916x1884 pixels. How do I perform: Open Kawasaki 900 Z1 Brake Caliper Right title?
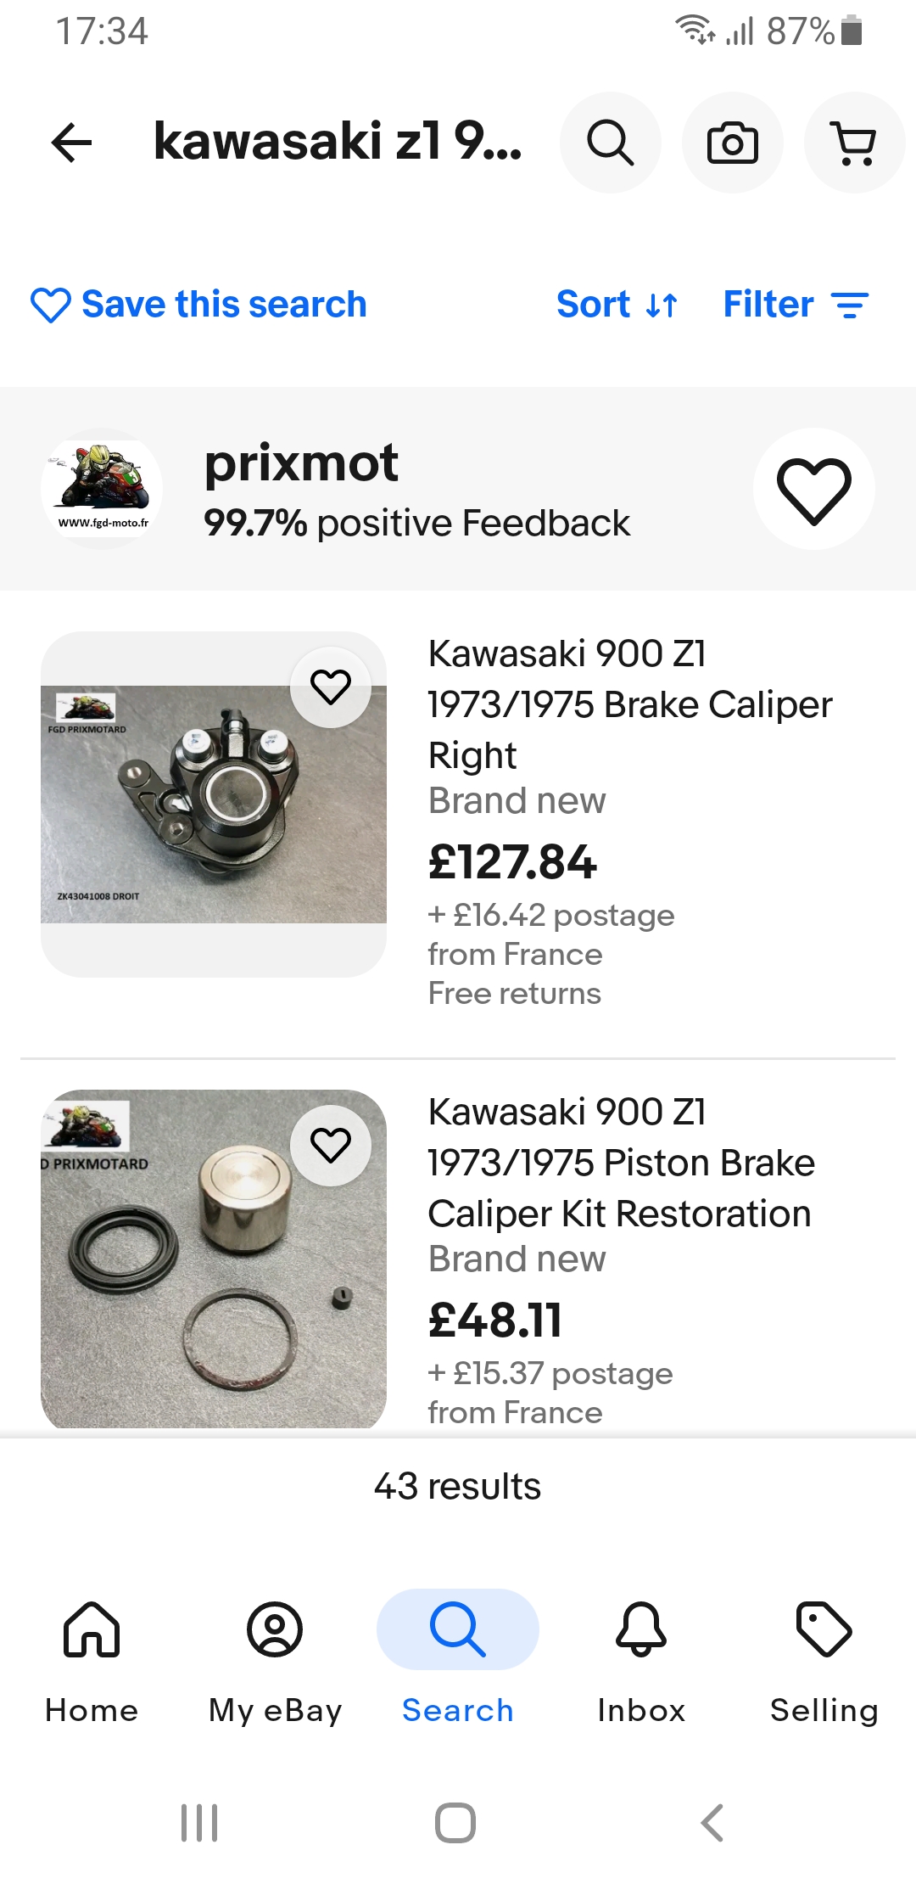tap(629, 704)
